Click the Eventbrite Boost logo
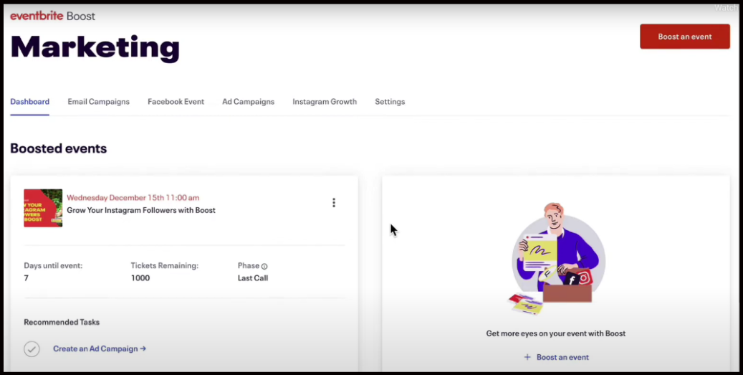The image size is (743, 375). (x=52, y=16)
